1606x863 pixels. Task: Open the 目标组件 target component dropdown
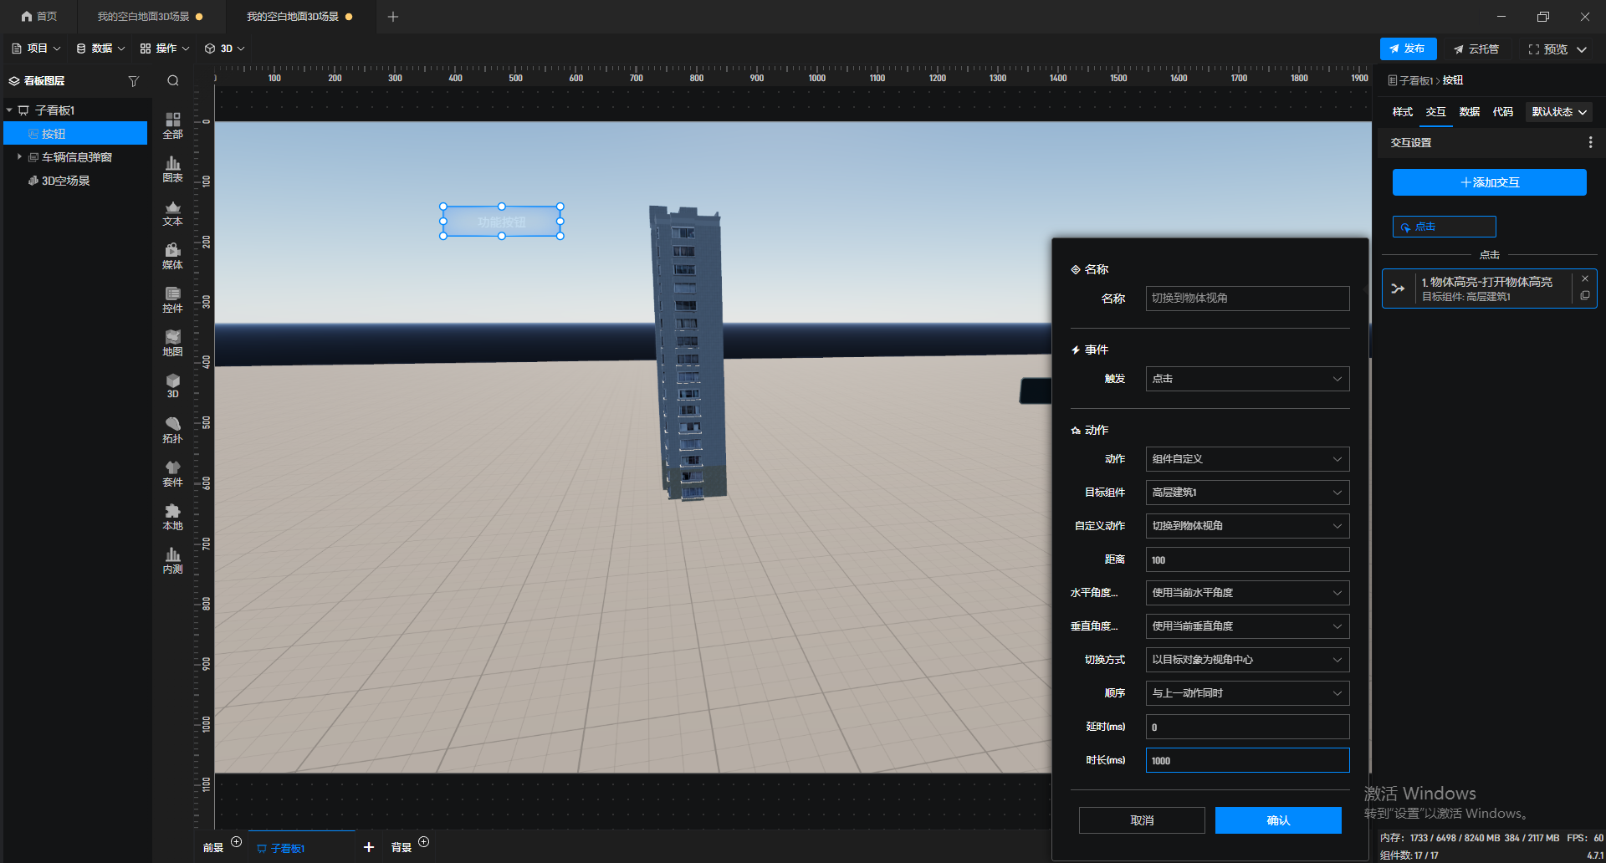coord(1246,493)
